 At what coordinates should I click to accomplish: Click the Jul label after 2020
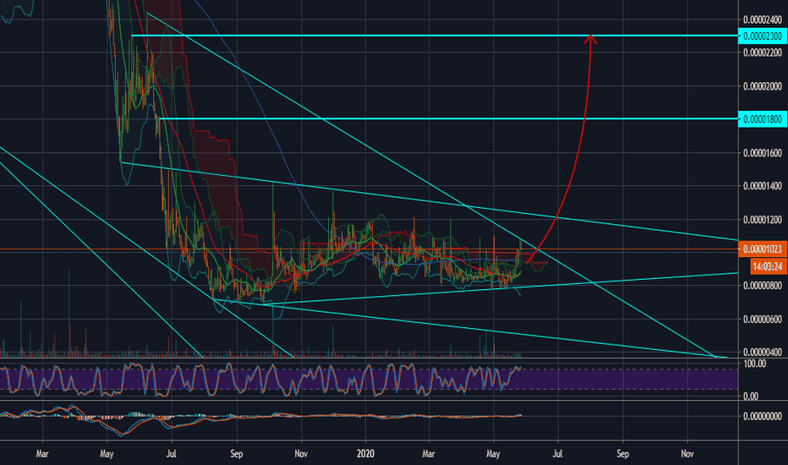(x=557, y=454)
